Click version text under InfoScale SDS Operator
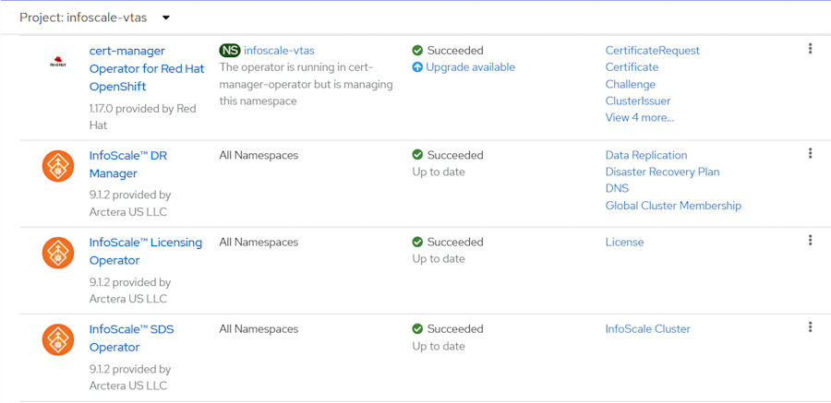Viewport: 831px width, 403px height. coord(130,377)
